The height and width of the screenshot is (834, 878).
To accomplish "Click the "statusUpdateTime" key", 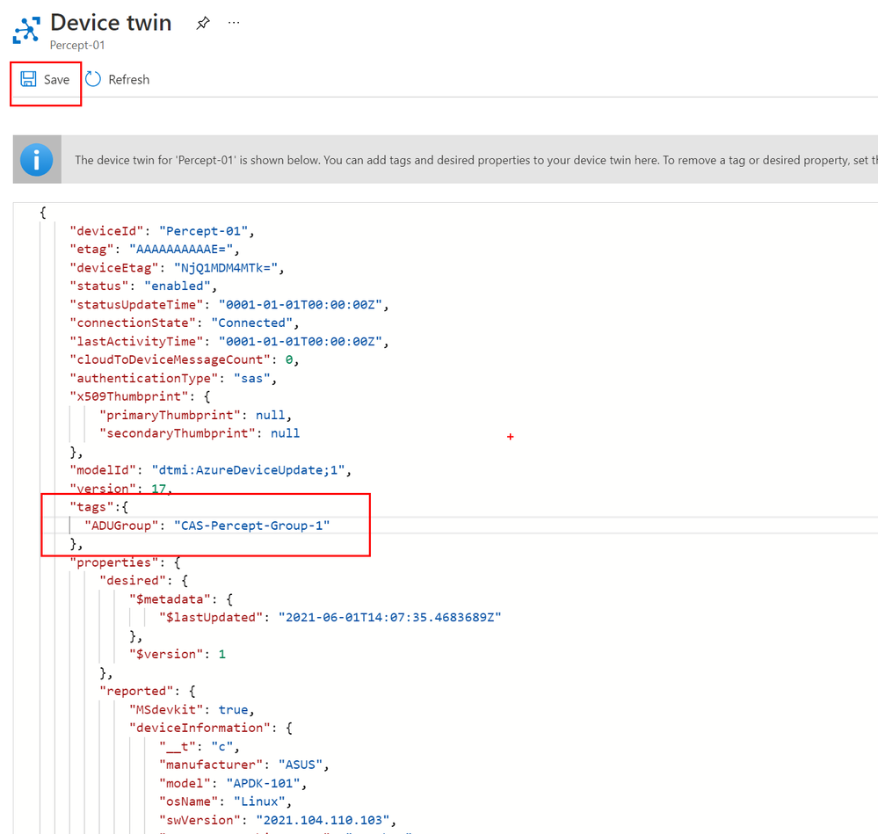I will click(136, 304).
